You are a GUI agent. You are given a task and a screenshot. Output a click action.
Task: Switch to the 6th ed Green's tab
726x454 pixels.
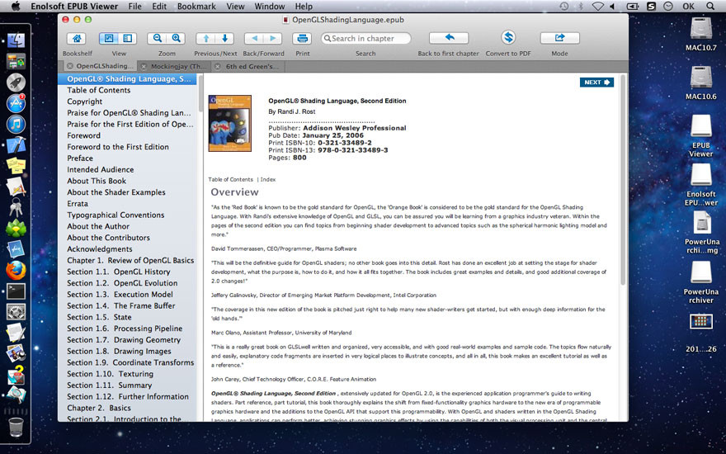[248, 66]
